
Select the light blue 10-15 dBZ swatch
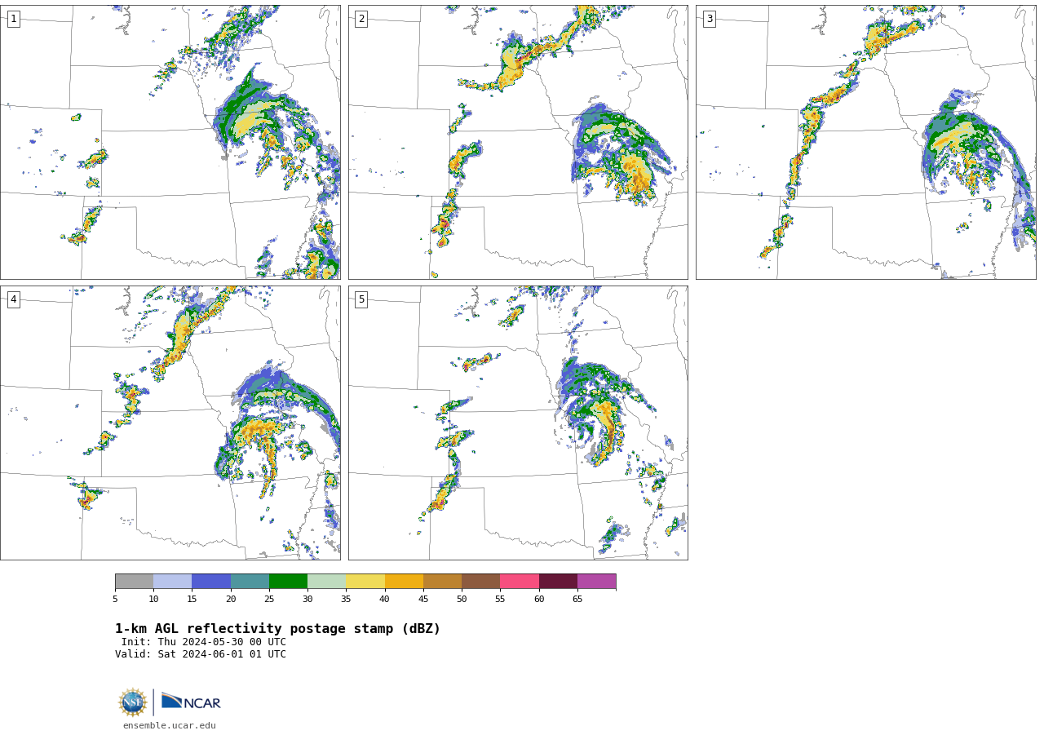pos(172,581)
